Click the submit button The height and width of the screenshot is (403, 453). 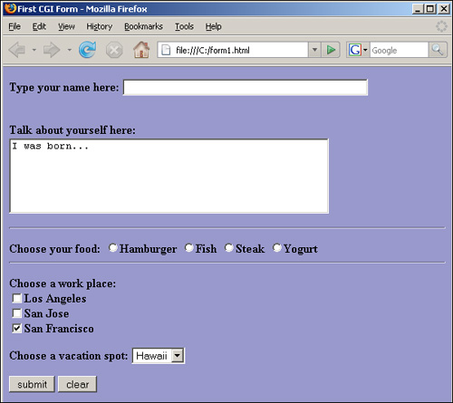click(32, 384)
